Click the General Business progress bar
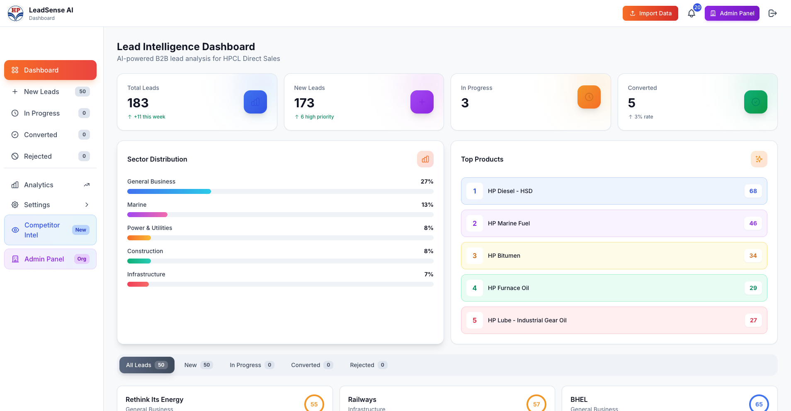The height and width of the screenshot is (411, 791). 280,191
